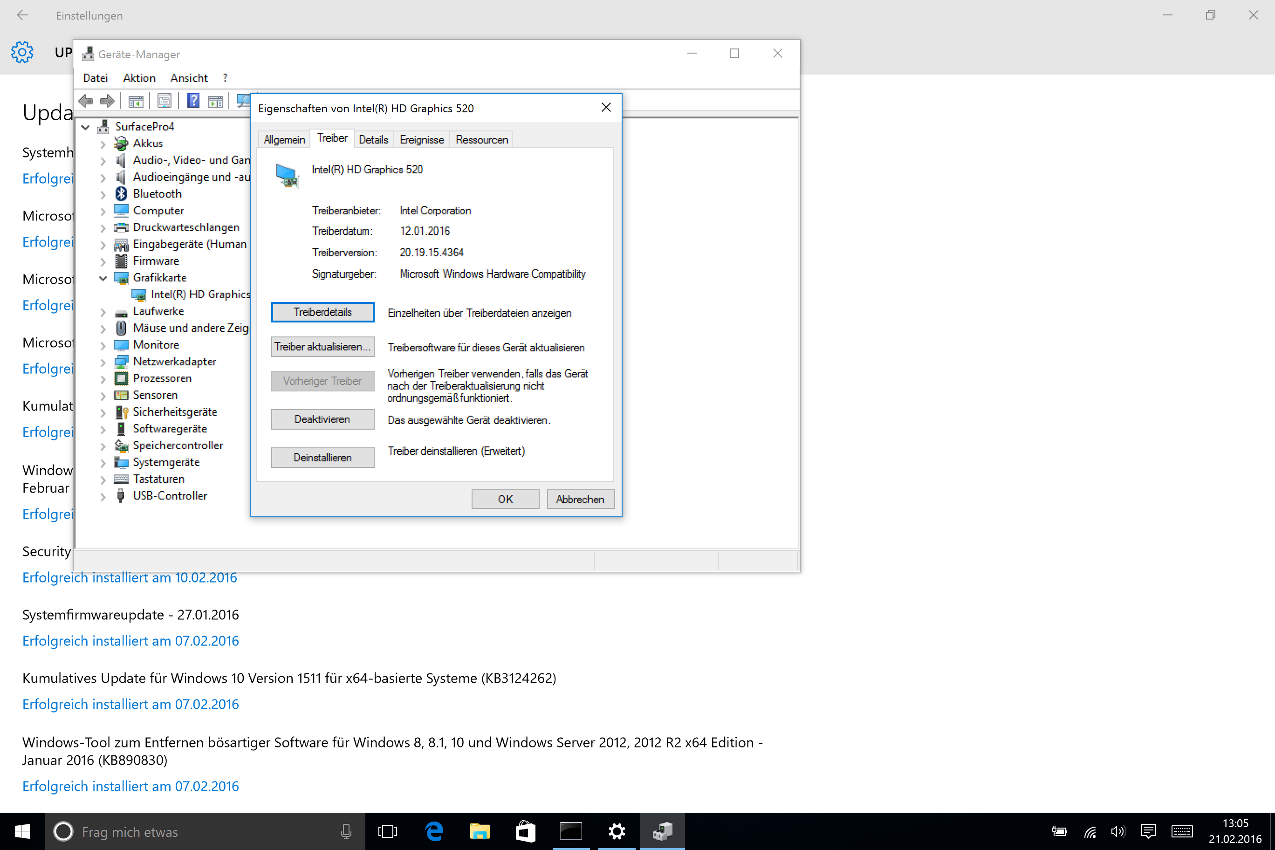Open the Ansicht menu
Screen dimensions: 1275x850
click(189, 78)
